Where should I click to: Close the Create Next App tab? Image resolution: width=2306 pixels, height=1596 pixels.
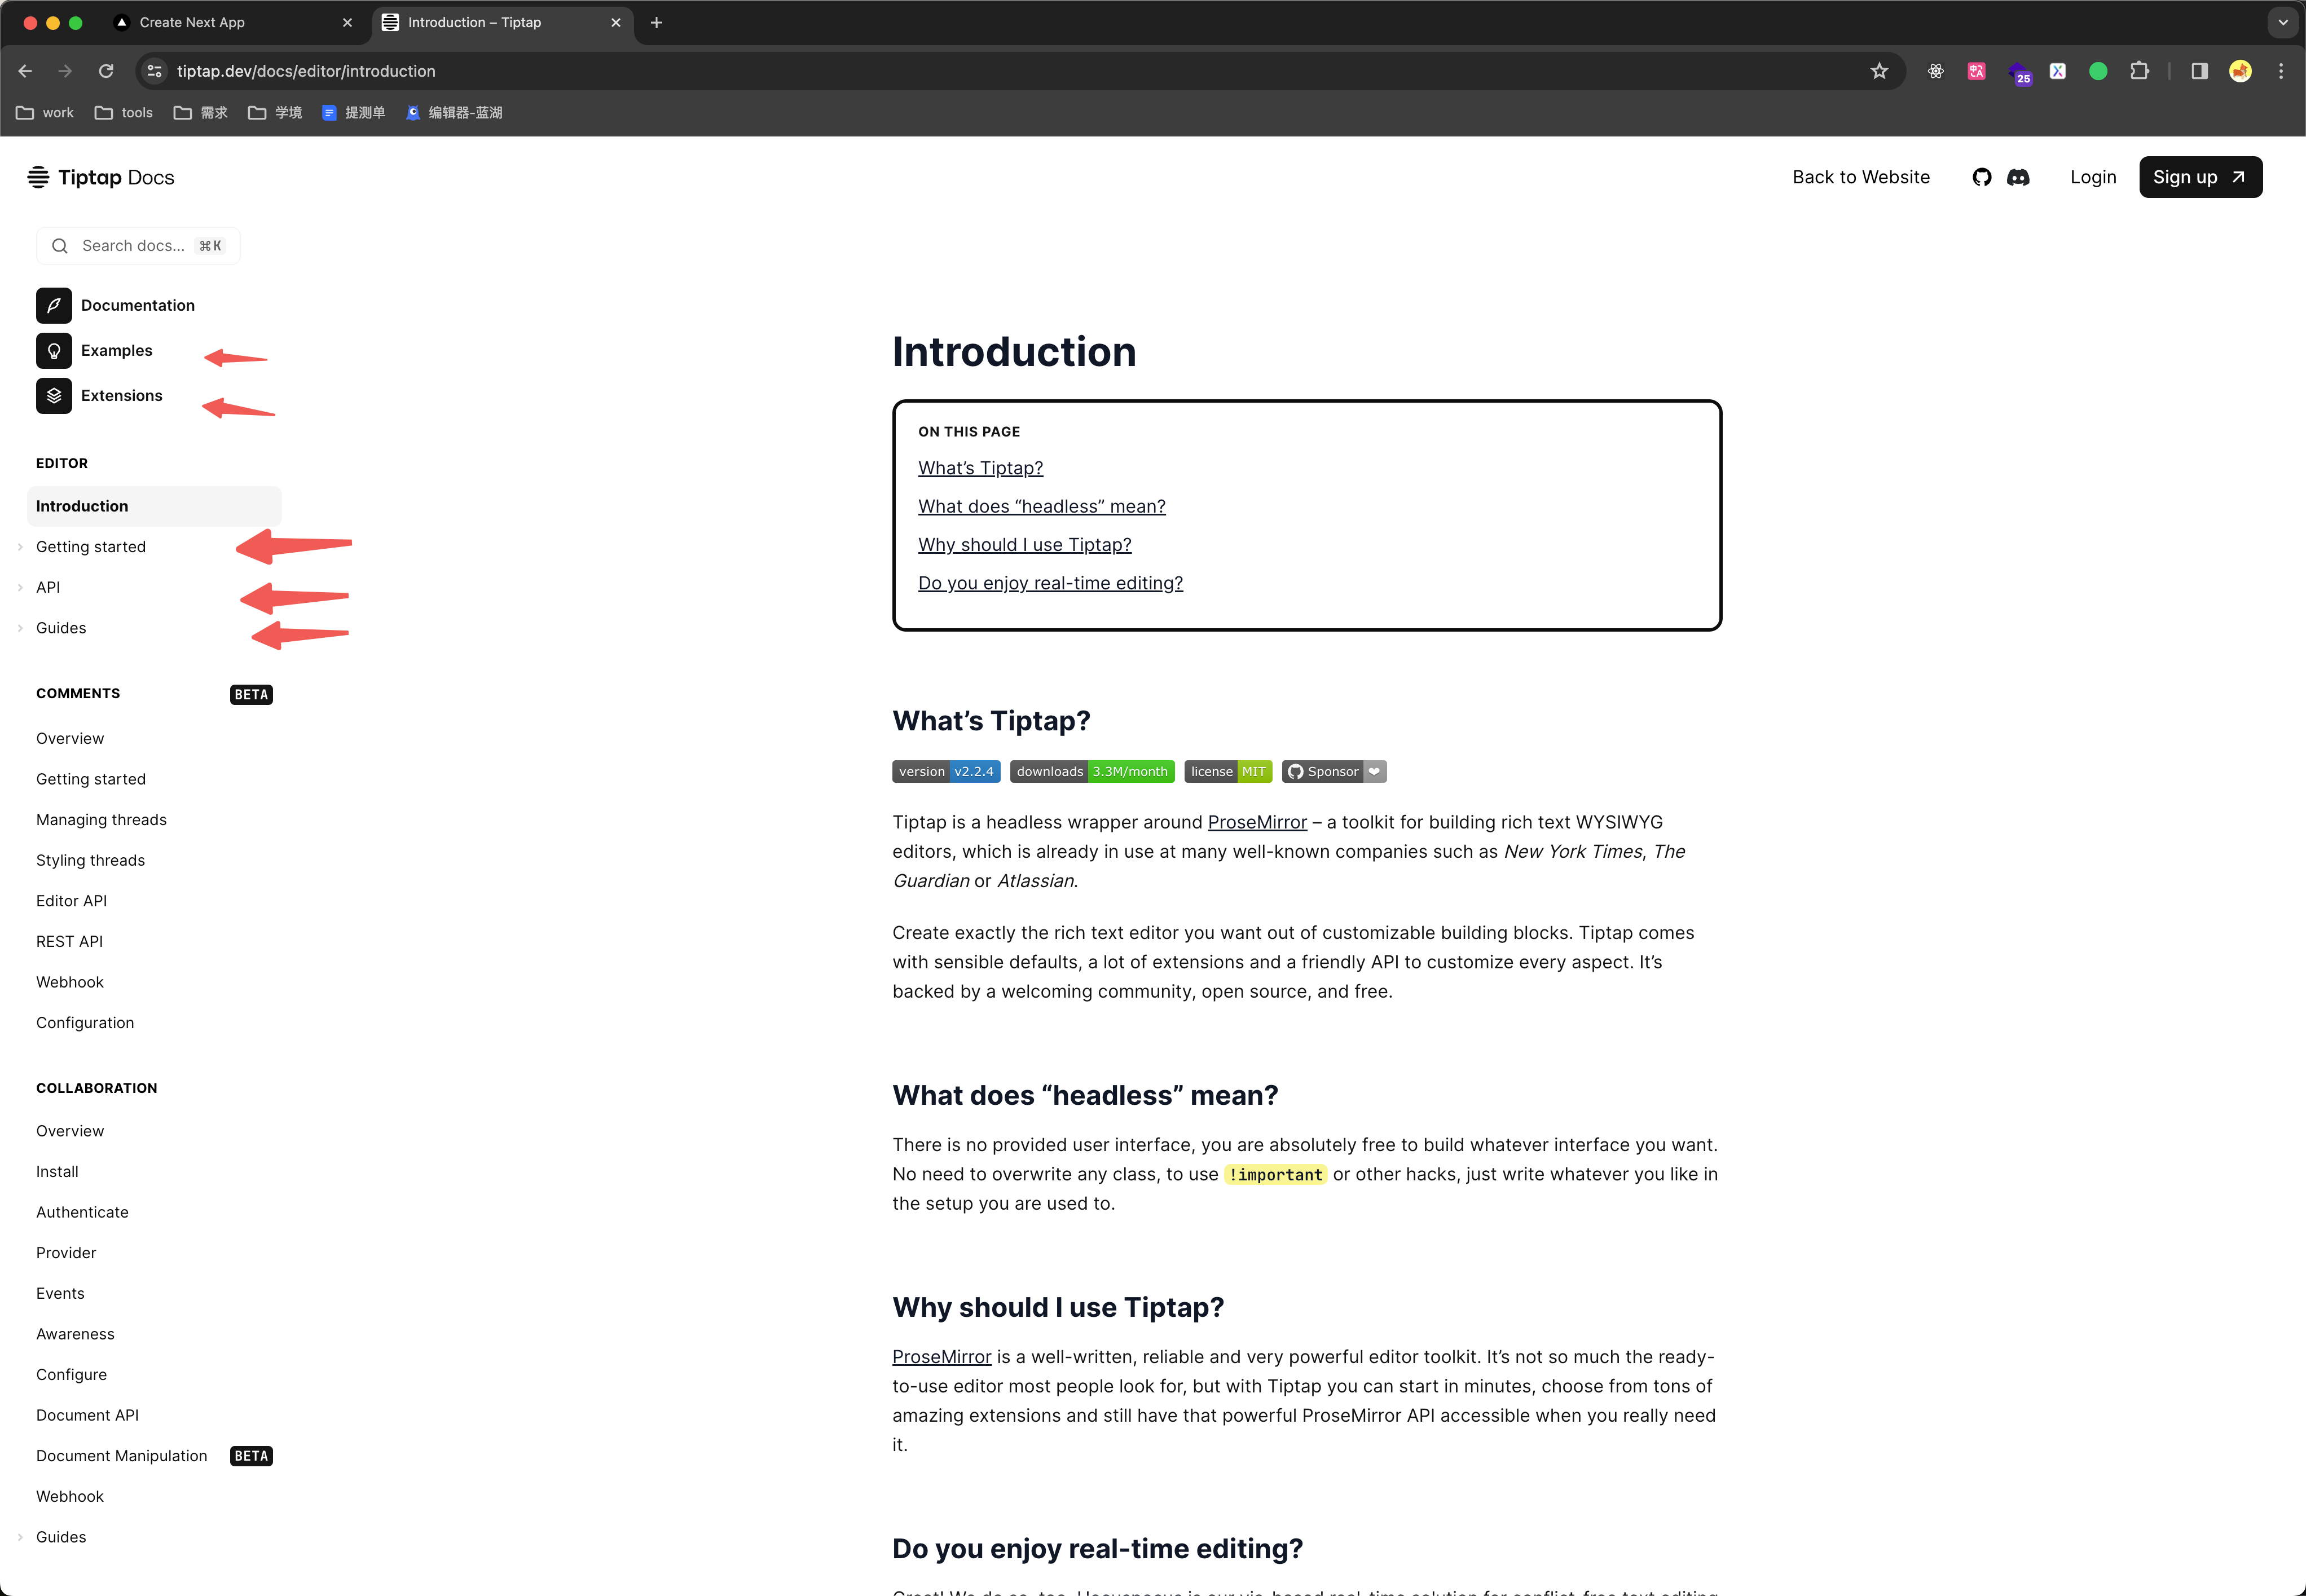(x=347, y=22)
